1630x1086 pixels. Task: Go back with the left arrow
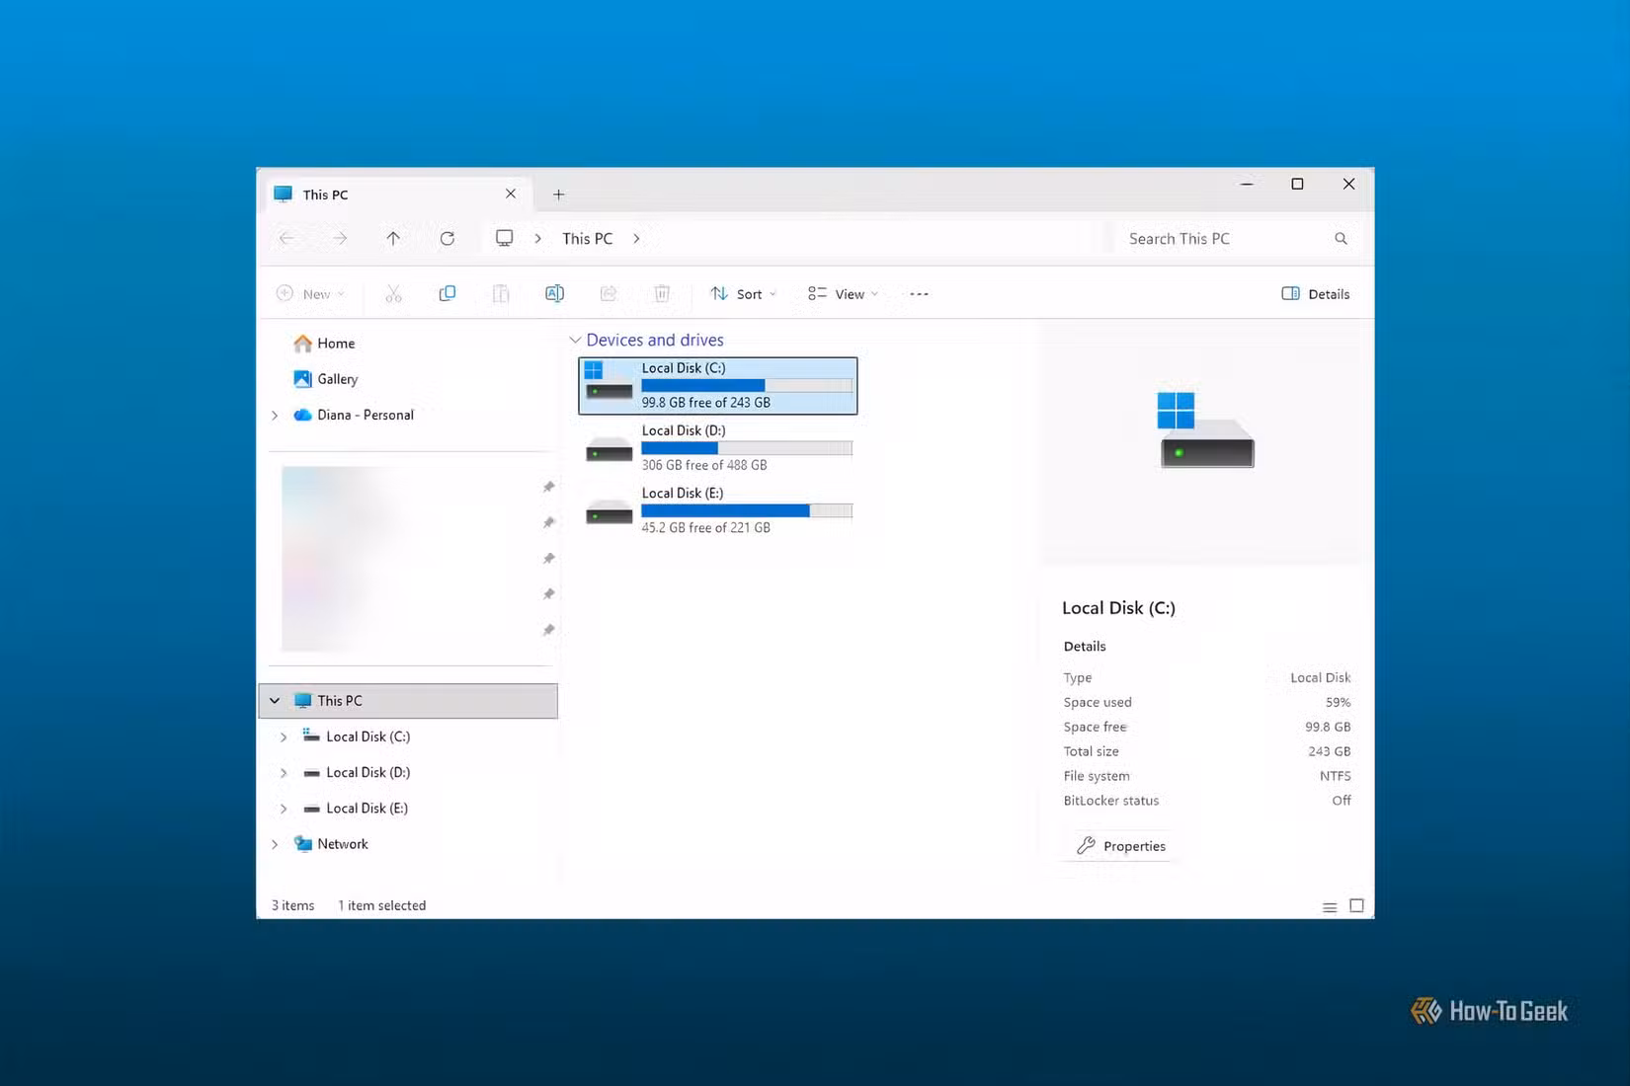point(286,238)
